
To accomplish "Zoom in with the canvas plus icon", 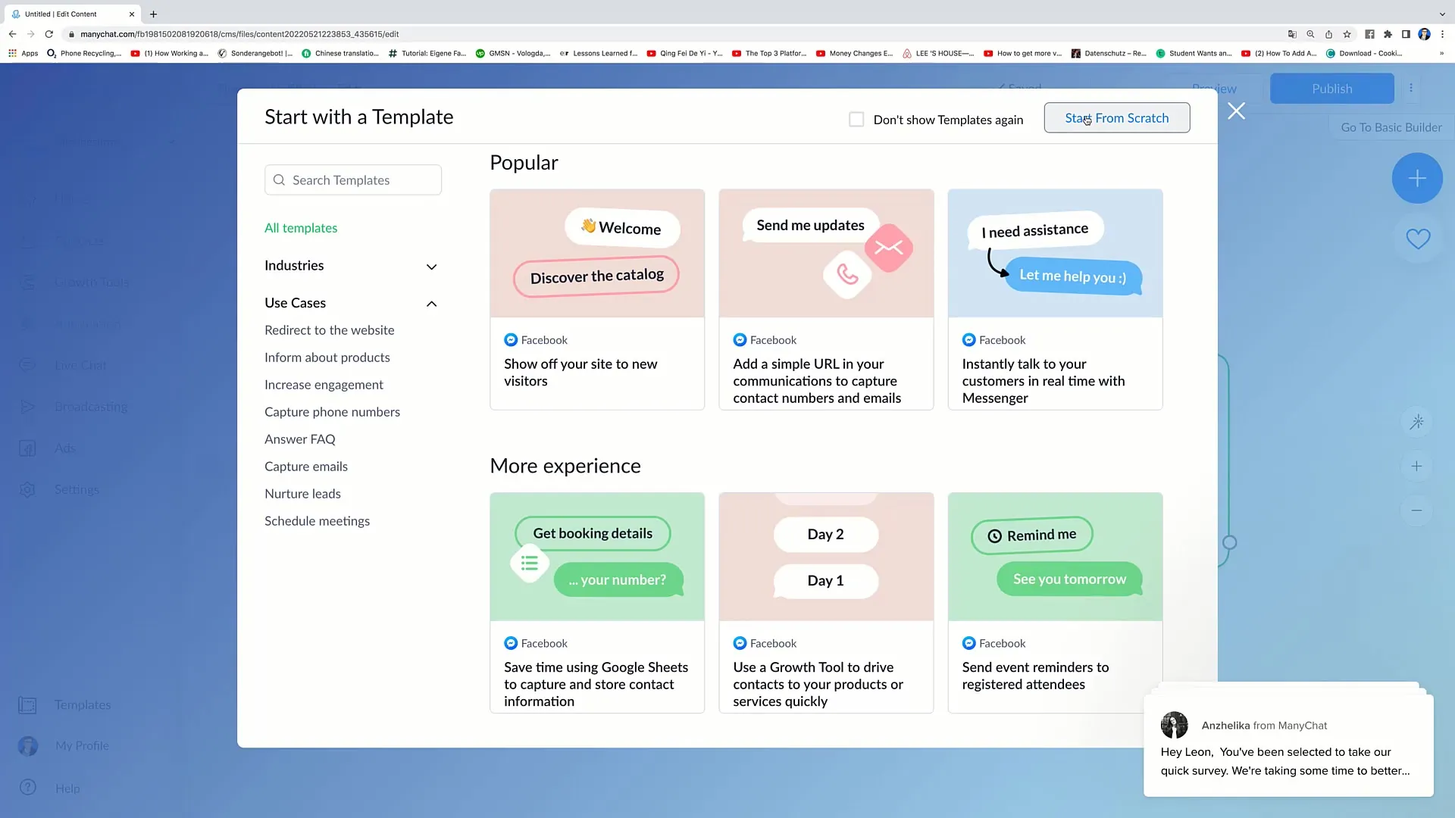I will coord(1416,467).
